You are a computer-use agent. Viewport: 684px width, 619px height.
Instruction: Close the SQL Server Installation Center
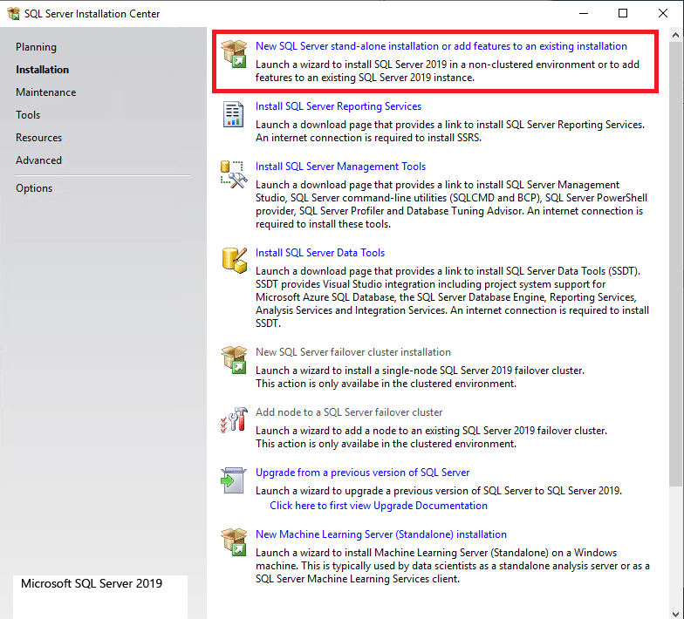[x=663, y=14]
